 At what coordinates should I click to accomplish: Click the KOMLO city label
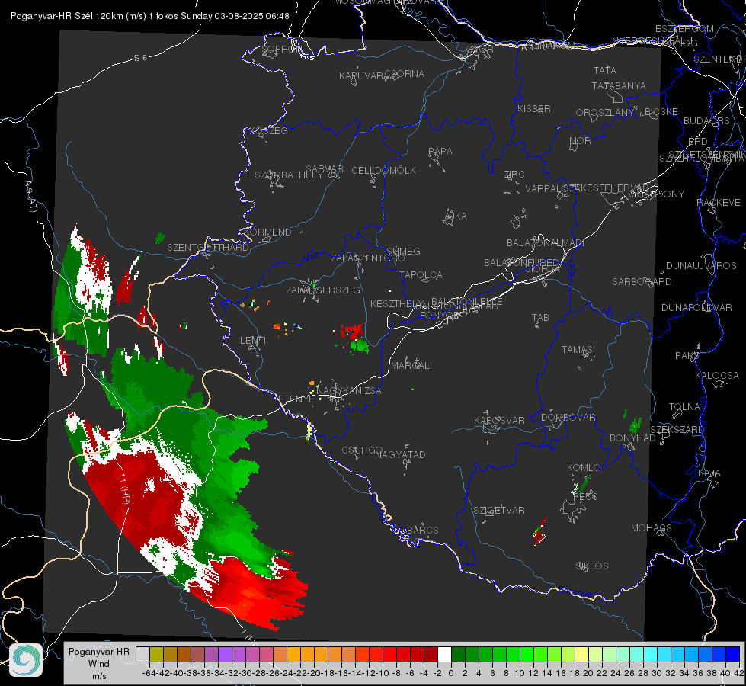point(584,468)
